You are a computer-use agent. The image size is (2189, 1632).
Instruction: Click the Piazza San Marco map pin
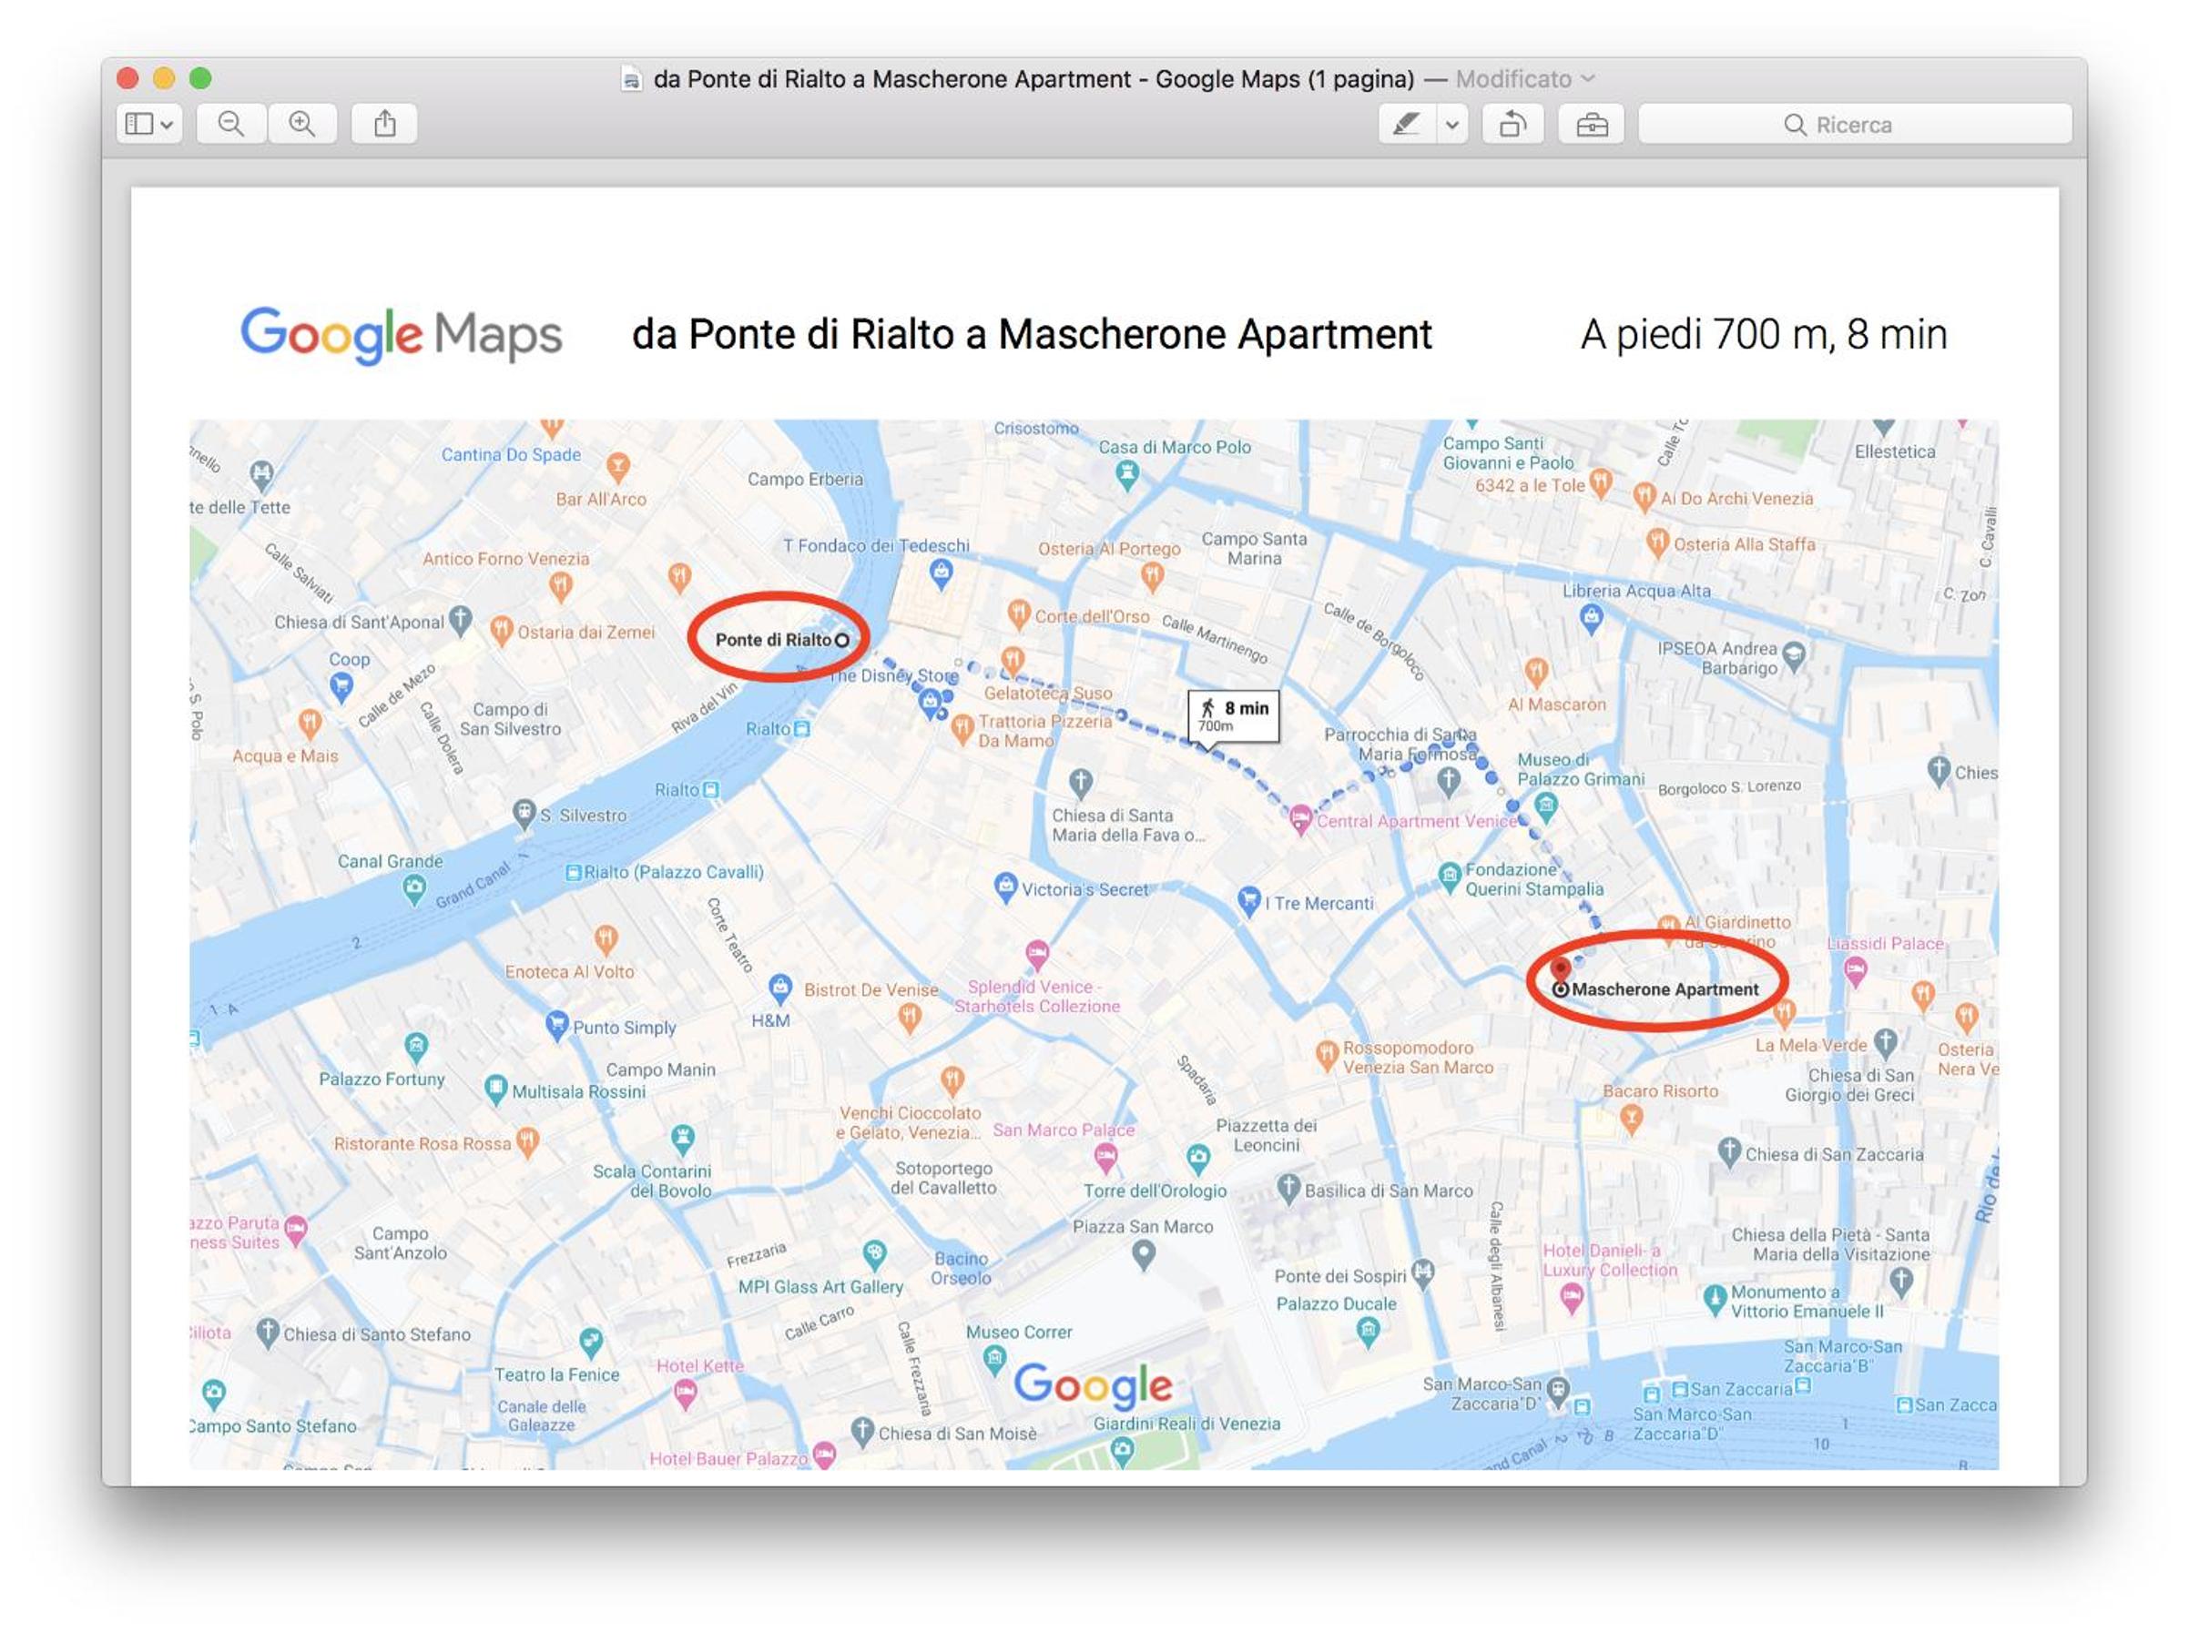click(1143, 1254)
